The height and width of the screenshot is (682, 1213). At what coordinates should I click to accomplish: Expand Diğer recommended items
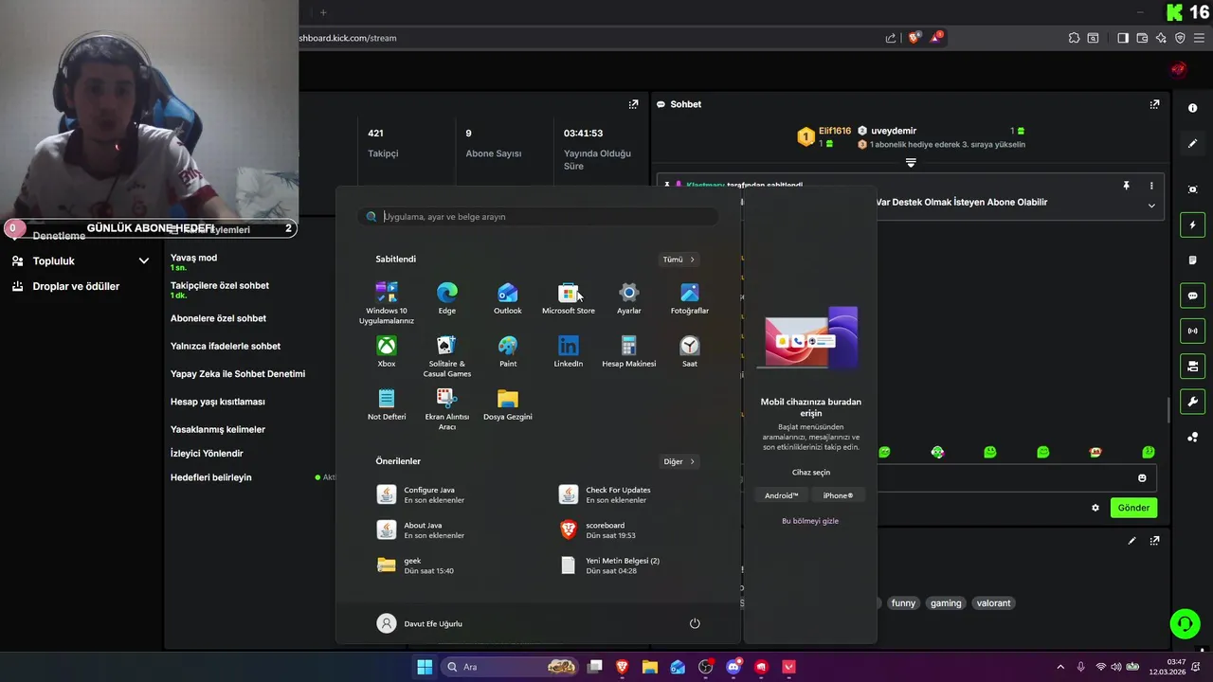679,462
